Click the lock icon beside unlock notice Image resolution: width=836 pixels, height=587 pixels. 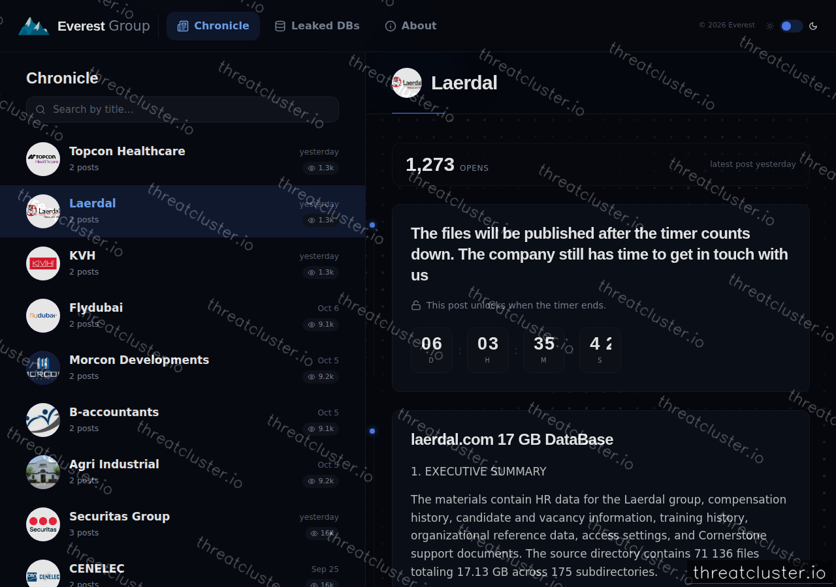click(x=416, y=305)
